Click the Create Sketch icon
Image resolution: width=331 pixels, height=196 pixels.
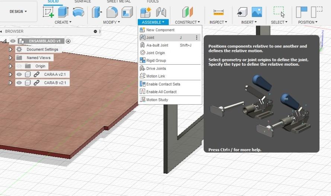(x=48, y=12)
